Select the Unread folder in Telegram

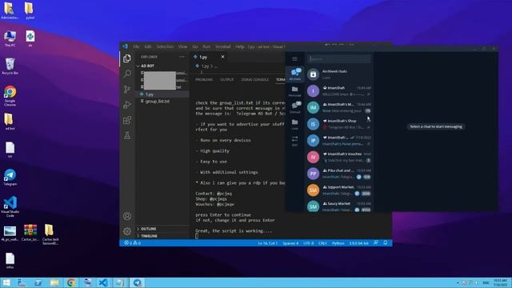pos(295,107)
